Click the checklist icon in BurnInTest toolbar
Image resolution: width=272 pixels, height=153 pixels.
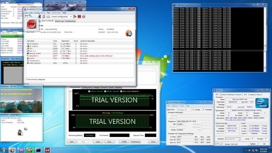click(44, 17)
